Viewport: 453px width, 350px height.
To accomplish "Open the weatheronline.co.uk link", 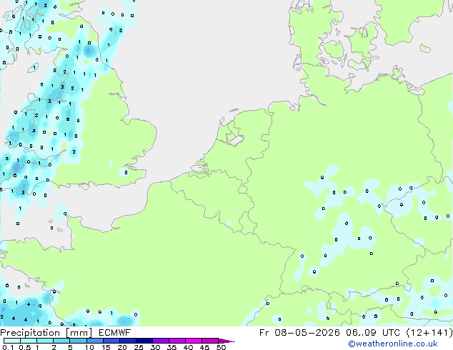I will [x=393, y=344].
